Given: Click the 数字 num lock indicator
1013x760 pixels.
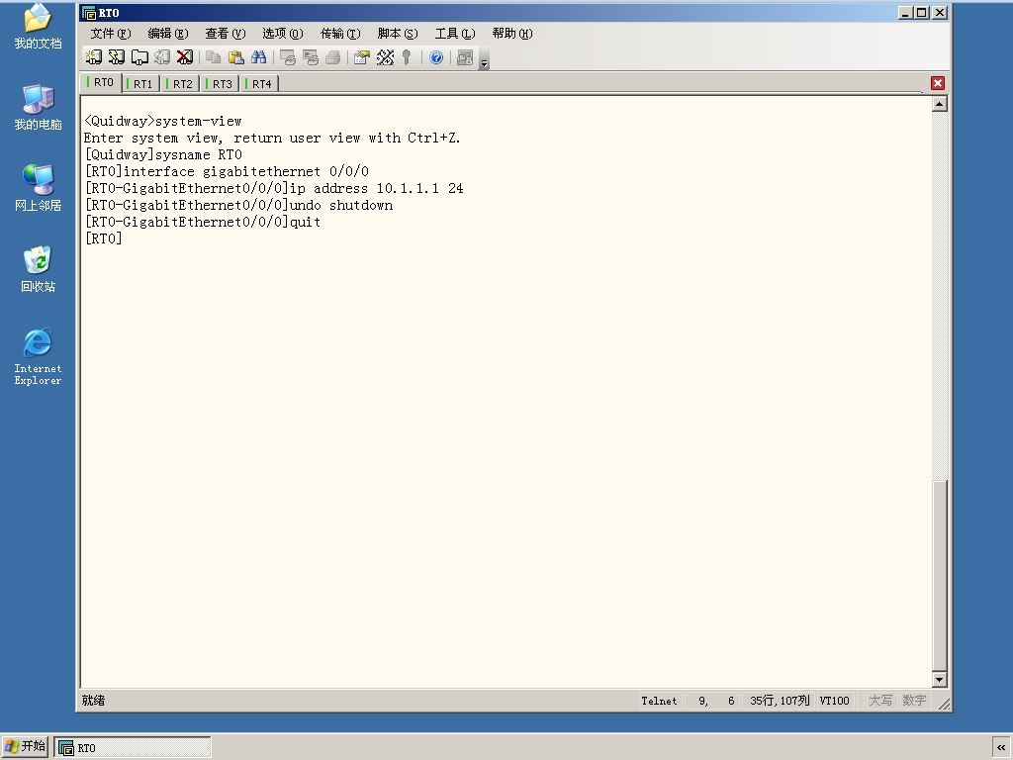Looking at the screenshot, I should pos(914,701).
